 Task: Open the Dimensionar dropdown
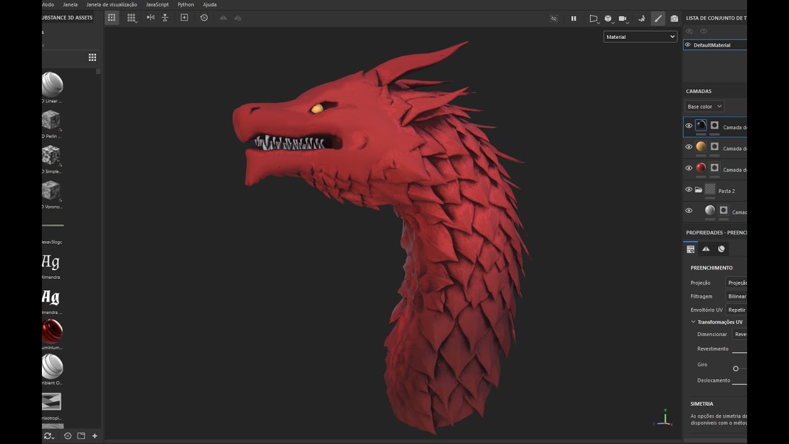click(740, 334)
